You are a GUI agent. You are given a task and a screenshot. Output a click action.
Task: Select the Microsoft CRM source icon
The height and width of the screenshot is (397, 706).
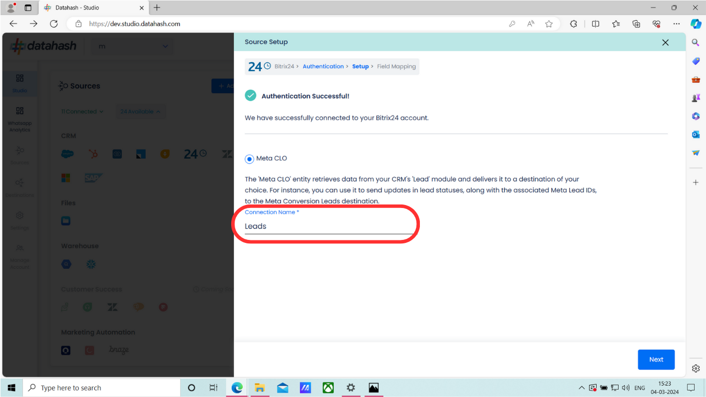[66, 178]
